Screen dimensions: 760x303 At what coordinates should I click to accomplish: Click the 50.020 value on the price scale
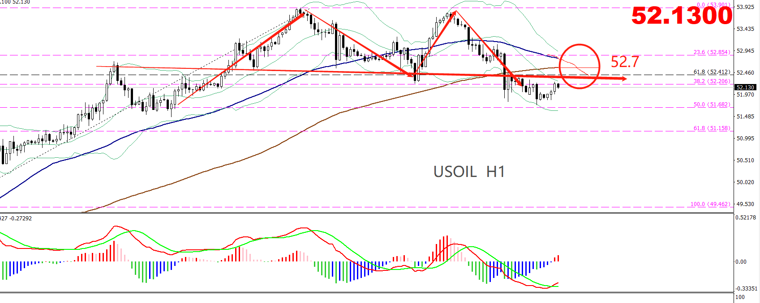tap(745, 182)
